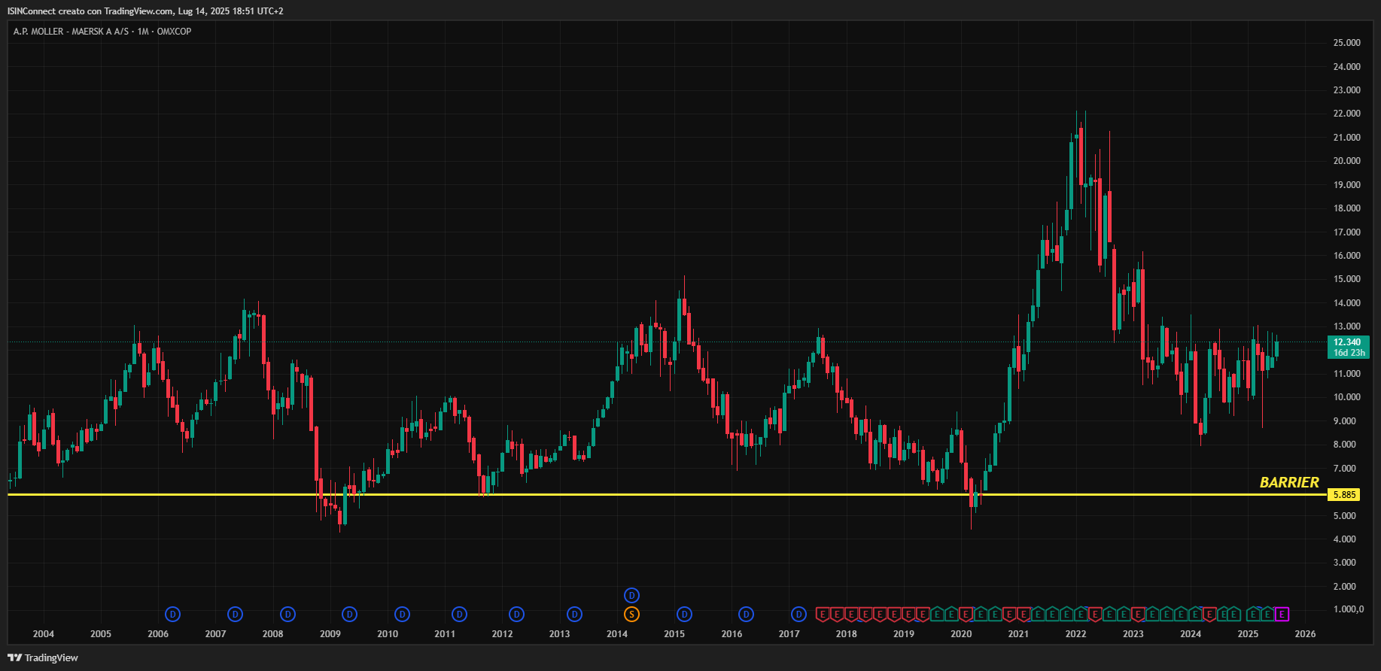
Task: Click the 22.000 price axis label
Action: click(x=1347, y=114)
